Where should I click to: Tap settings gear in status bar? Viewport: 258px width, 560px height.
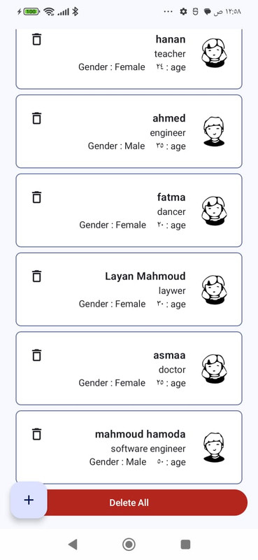[183, 12]
